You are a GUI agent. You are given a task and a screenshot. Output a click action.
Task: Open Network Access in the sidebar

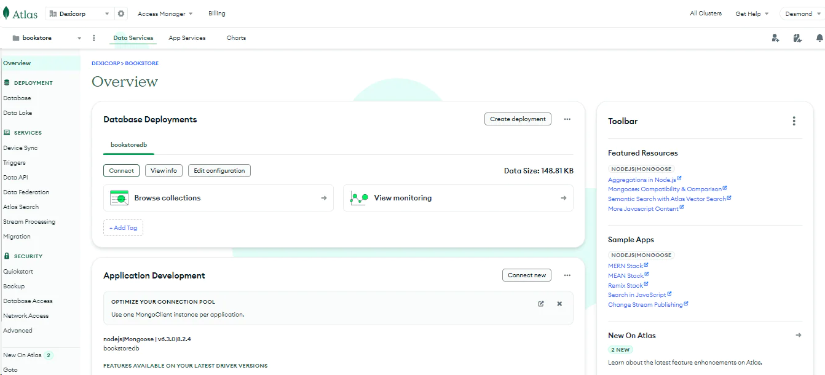click(x=26, y=316)
